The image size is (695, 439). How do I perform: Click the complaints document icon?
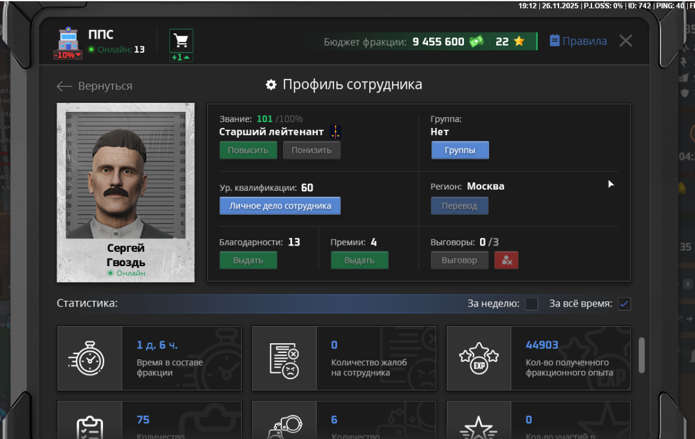click(284, 359)
